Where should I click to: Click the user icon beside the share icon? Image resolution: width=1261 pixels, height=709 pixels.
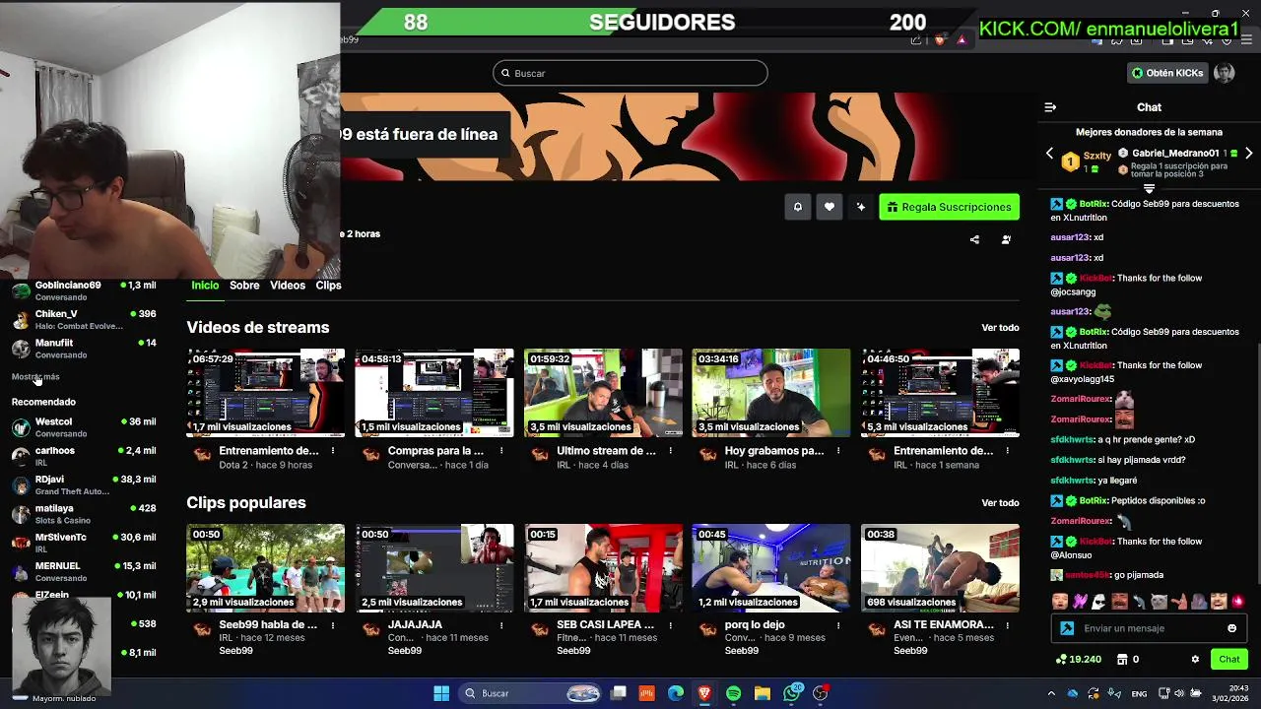1006,239
